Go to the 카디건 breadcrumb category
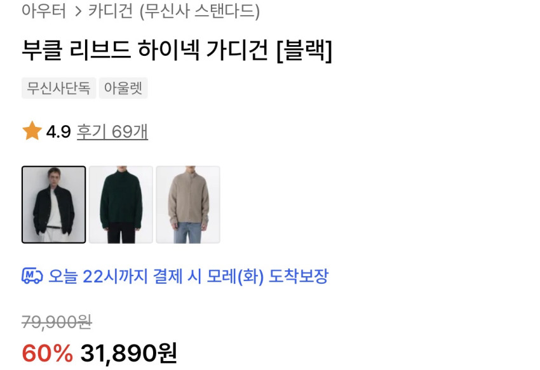This screenshot has height=370, width=540. click(x=111, y=11)
